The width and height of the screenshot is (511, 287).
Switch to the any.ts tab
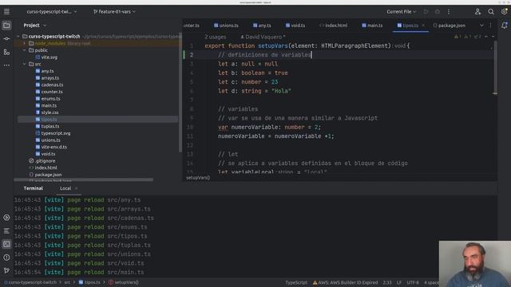[262, 26]
